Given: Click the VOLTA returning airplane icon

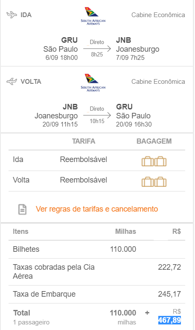Looking at the screenshot, I should tap(12, 82).
